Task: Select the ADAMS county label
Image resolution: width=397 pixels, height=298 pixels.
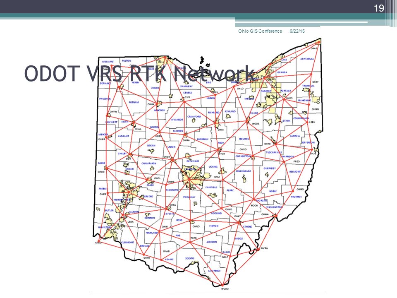Action: (x=169, y=260)
